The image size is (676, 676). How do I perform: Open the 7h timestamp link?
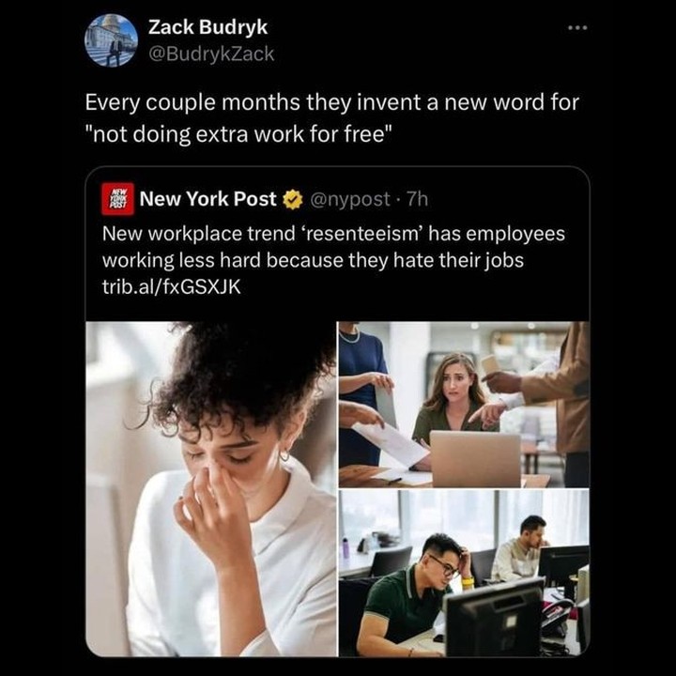417,199
